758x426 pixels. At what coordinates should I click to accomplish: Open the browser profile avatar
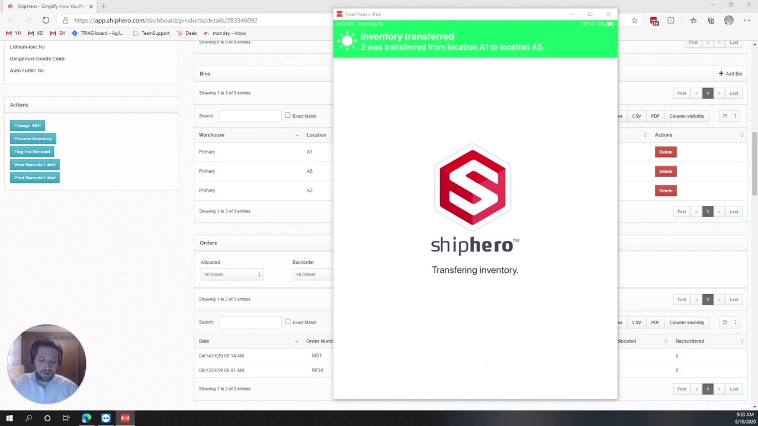pos(729,20)
